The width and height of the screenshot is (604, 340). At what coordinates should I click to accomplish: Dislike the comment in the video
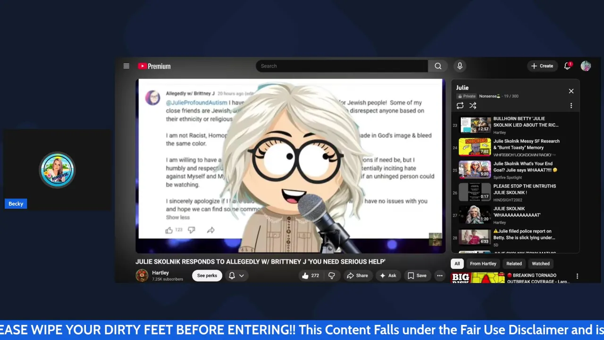tap(191, 230)
